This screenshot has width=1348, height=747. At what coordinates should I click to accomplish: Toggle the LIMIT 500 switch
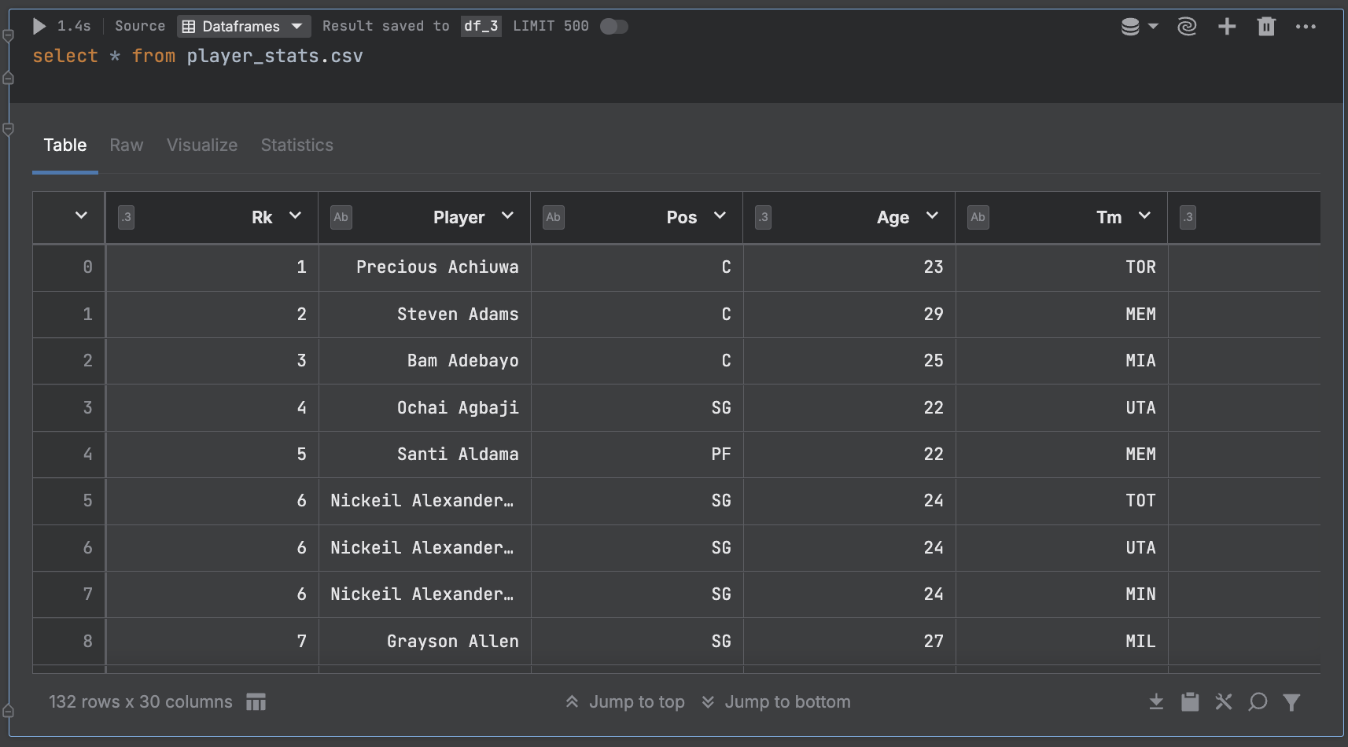coord(613,26)
